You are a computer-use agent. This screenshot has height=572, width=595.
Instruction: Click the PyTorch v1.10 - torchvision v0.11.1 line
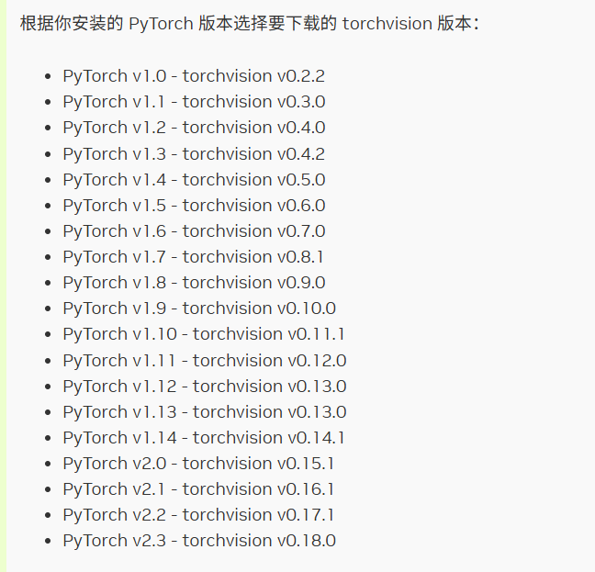point(204,334)
